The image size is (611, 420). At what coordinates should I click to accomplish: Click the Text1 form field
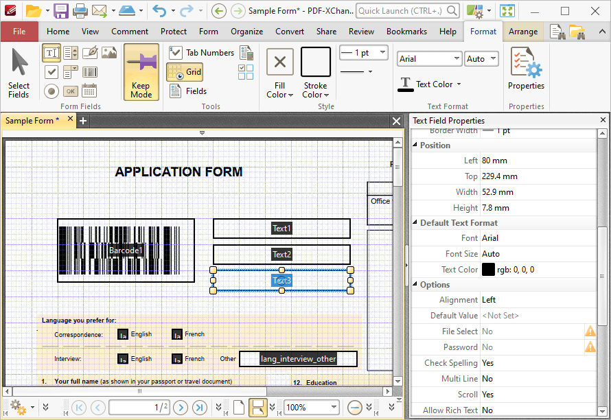pyautogui.click(x=281, y=229)
